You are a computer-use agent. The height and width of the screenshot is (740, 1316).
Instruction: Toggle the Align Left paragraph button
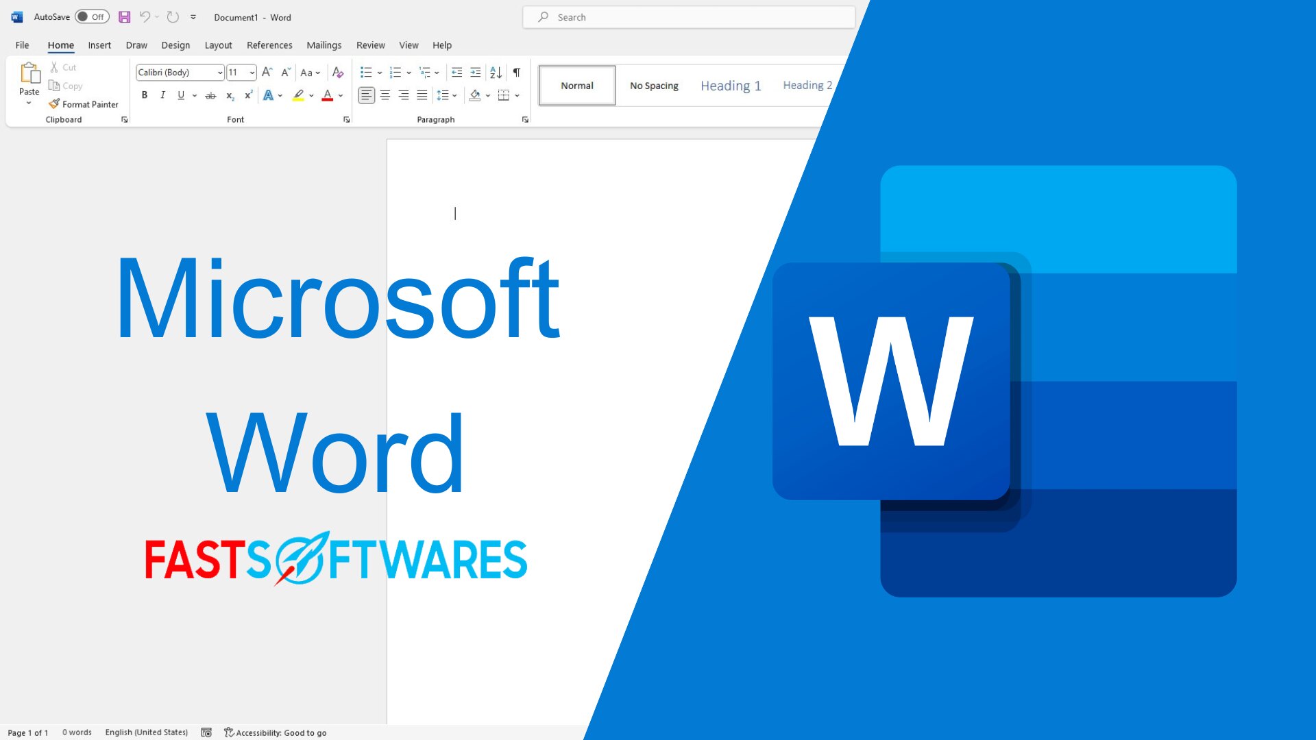tap(367, 95)
